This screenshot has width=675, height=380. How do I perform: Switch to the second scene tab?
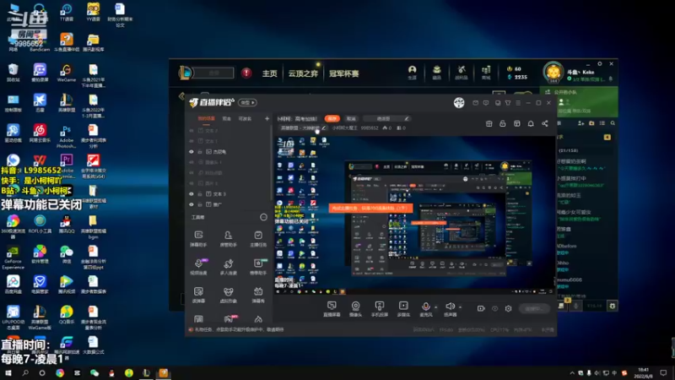tap(226, 118)
